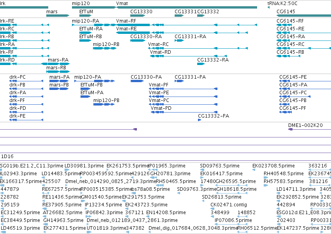
Task: Select EST EK023708.5prime
Action: click(x=254, y=170)
